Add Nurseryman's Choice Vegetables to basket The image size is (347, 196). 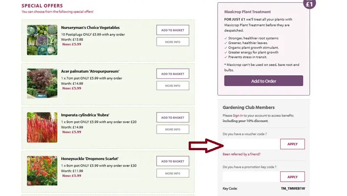(173, 30)
